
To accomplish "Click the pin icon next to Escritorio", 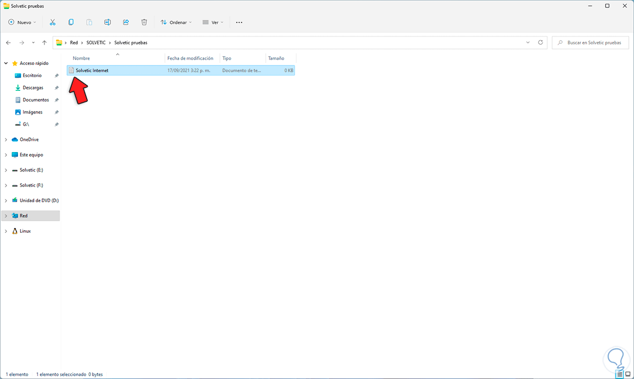I will pos(57,75).
